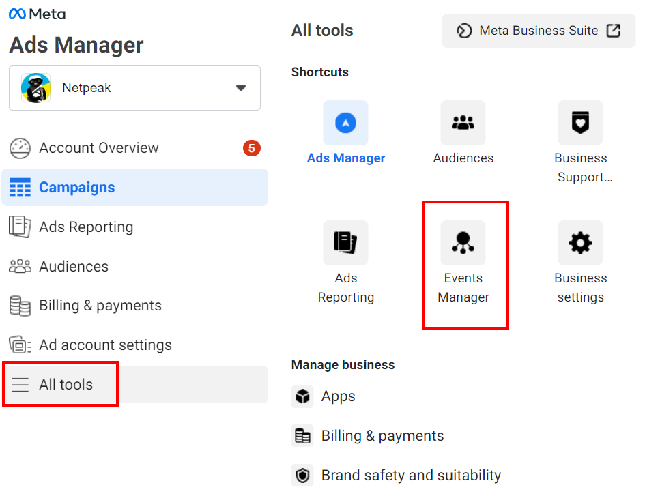Click the Shortcuts section heading

tap(320, 72)
